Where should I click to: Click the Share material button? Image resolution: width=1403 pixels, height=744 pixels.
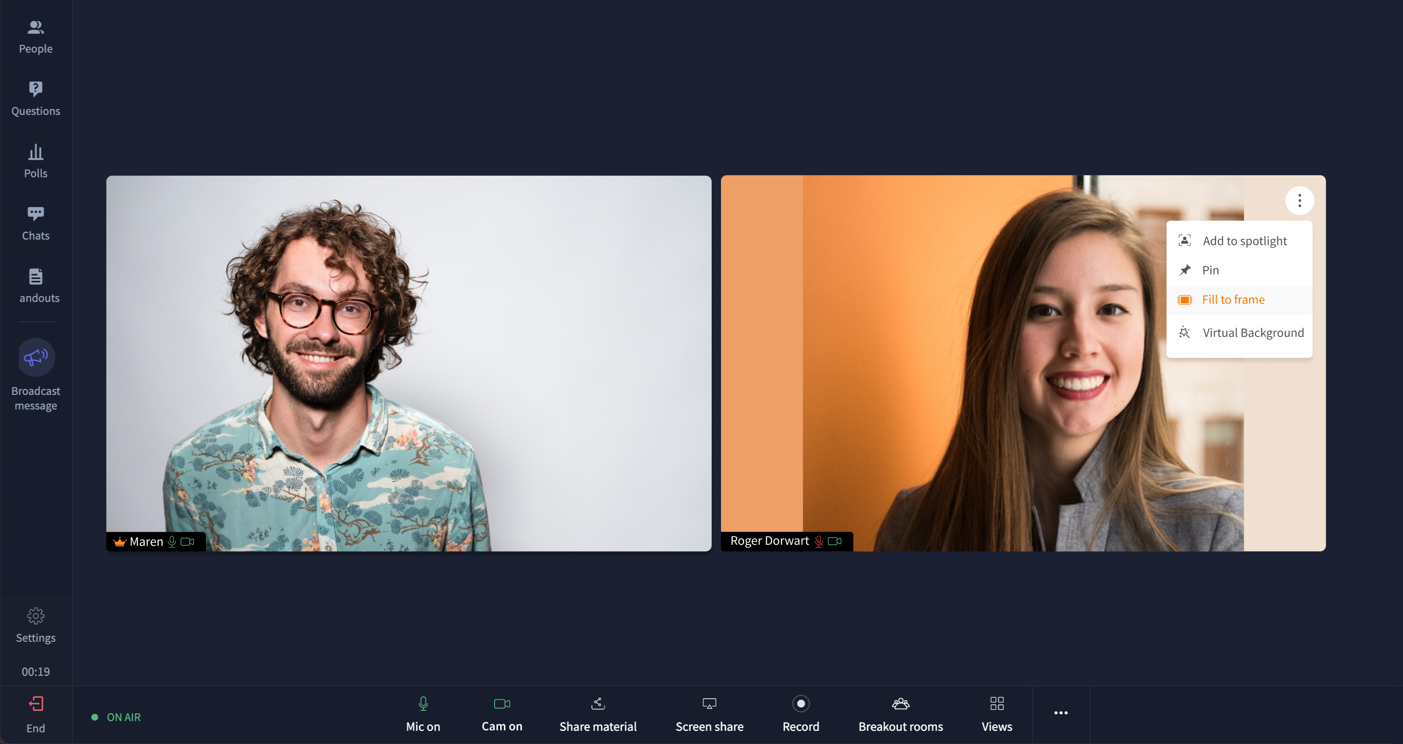pyautogui.click(x=597, y=713)
